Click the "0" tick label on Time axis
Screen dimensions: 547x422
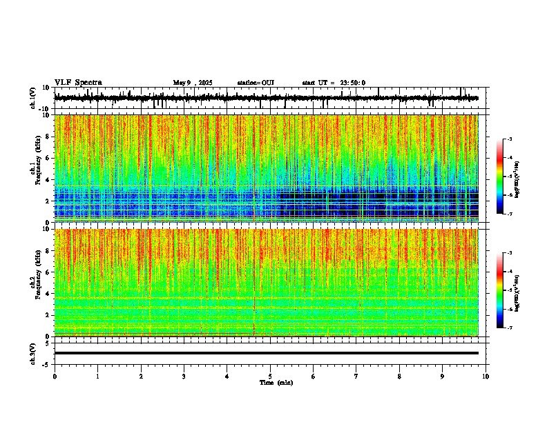pos(55,376)
